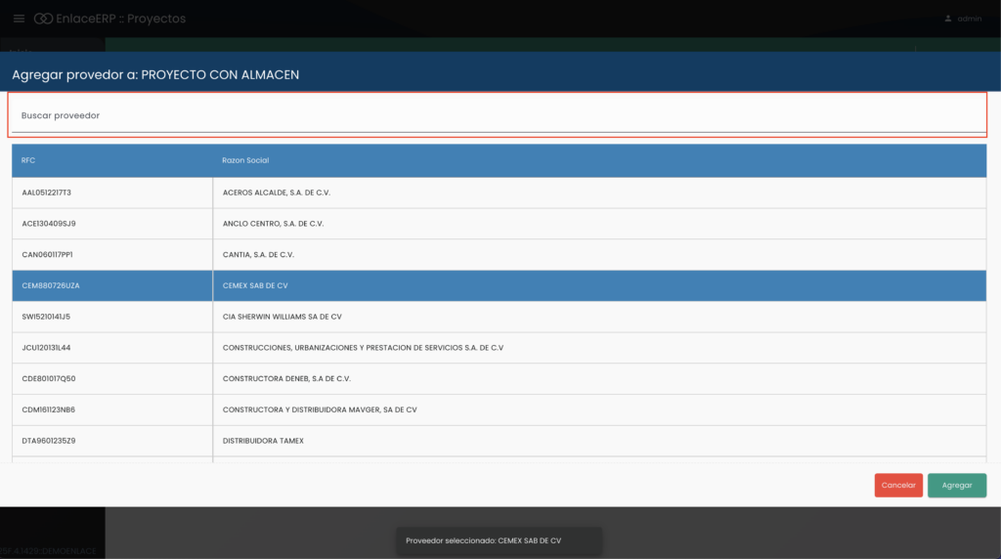The image size is (1001, 559).
Task: Open the admin user account icon
Action: tap(947, 19)
